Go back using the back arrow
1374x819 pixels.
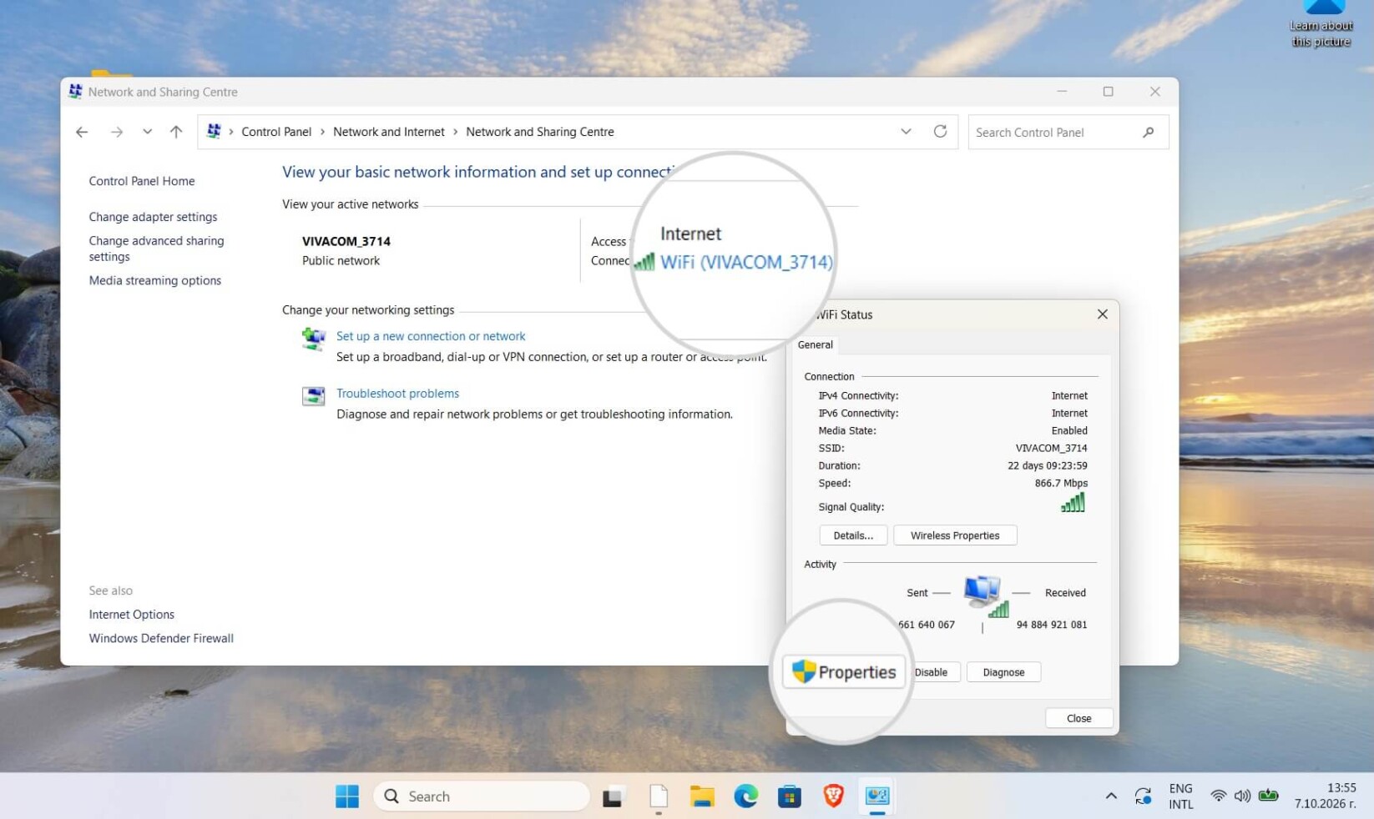tap(82, 132)
